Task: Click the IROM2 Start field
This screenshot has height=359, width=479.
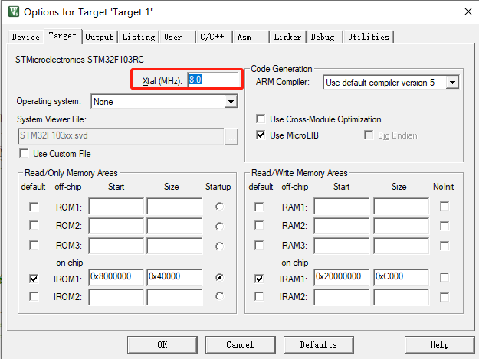Action: tap(116, 297)
